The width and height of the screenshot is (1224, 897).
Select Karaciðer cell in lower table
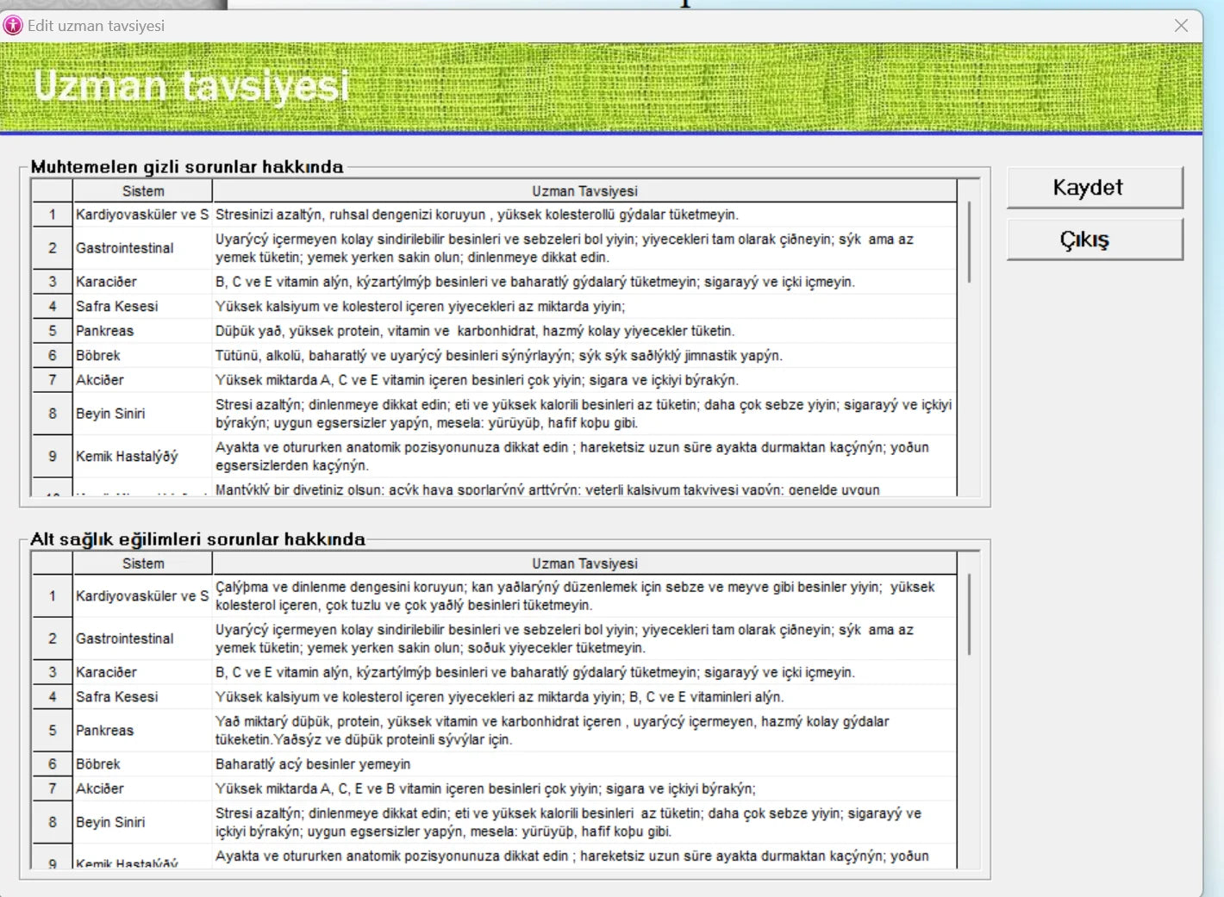(142, 672)
